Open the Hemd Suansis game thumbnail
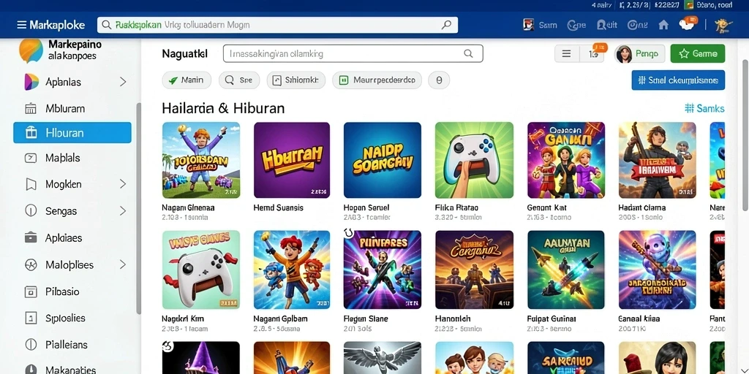Screen dimensions: 749x374 (291, 160)
